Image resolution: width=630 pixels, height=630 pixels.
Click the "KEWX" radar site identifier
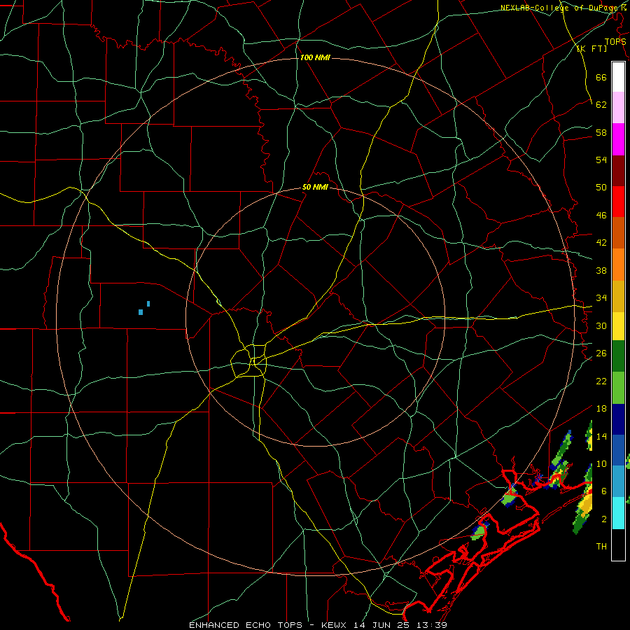[334, 625]
